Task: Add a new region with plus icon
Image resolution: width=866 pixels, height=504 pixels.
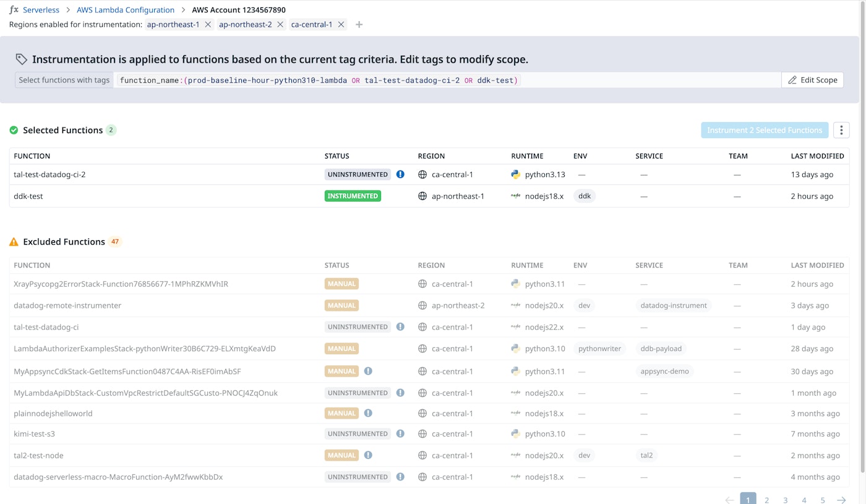Action: tap(359, 25)
